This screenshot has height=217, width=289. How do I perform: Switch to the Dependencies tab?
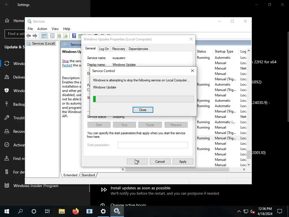click(x=138, y=49)
